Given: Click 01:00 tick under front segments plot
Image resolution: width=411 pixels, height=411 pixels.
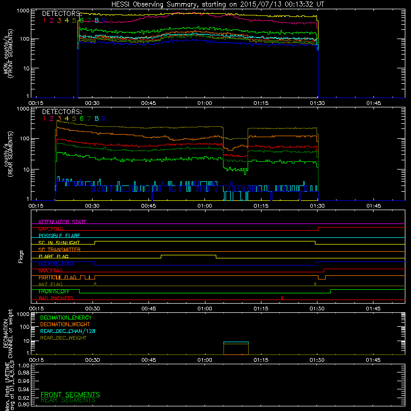Looking at the screenshot, I should pyautogui.click(x=204, y=103).
